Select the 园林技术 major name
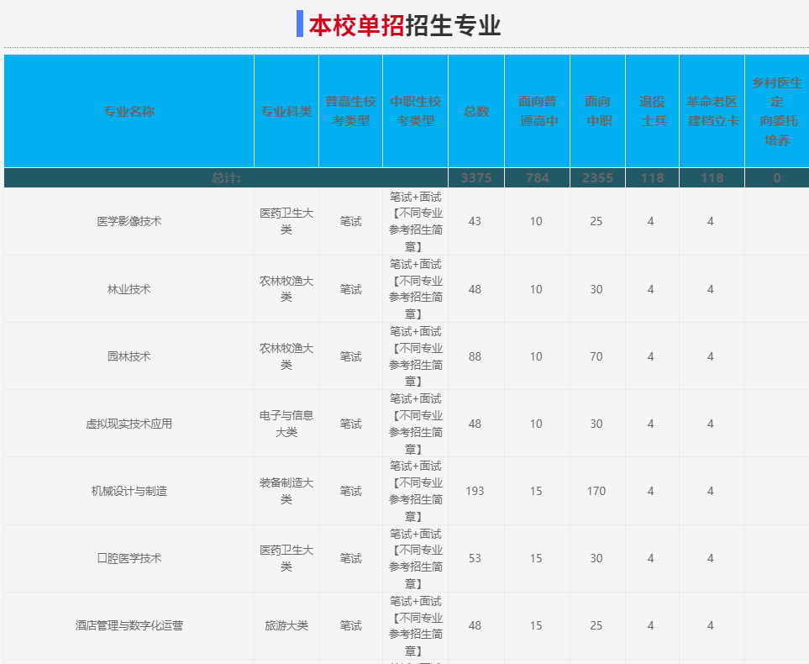This screenshot has height=664, width=809. click(129, 356)
